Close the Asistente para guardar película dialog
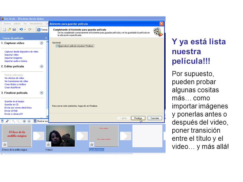 (x=162, y=24)
